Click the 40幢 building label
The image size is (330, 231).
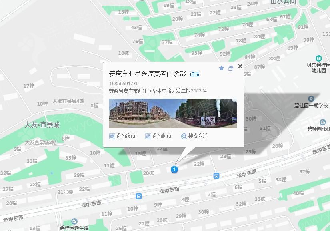click(x=298, y=193)
